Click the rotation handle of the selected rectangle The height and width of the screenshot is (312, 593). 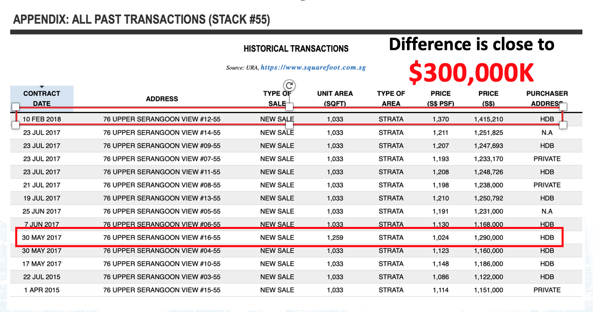289,86
